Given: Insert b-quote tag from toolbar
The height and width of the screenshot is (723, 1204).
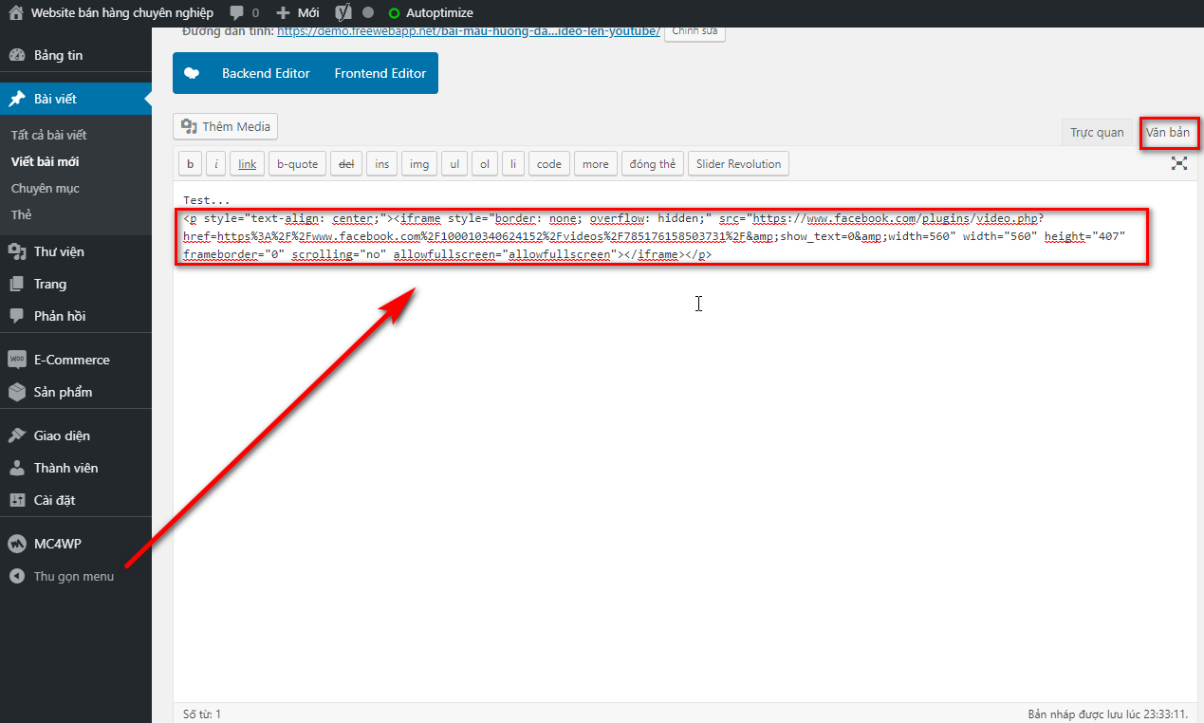Looking at the screenshot, I should [x=297, y=164].
